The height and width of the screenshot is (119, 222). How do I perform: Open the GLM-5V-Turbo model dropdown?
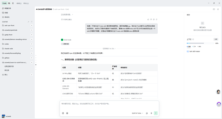coord(137,113)
